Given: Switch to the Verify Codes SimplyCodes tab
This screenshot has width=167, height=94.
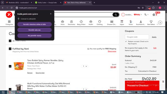Looking at the screenshot, I should [x=48, y=3].
